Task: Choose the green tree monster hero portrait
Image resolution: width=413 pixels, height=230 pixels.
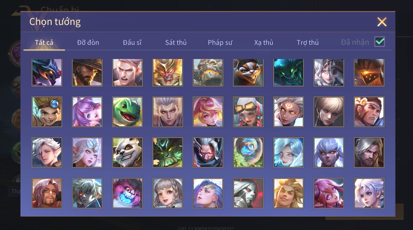Action: pyautogui.click(x=168, y=153)
